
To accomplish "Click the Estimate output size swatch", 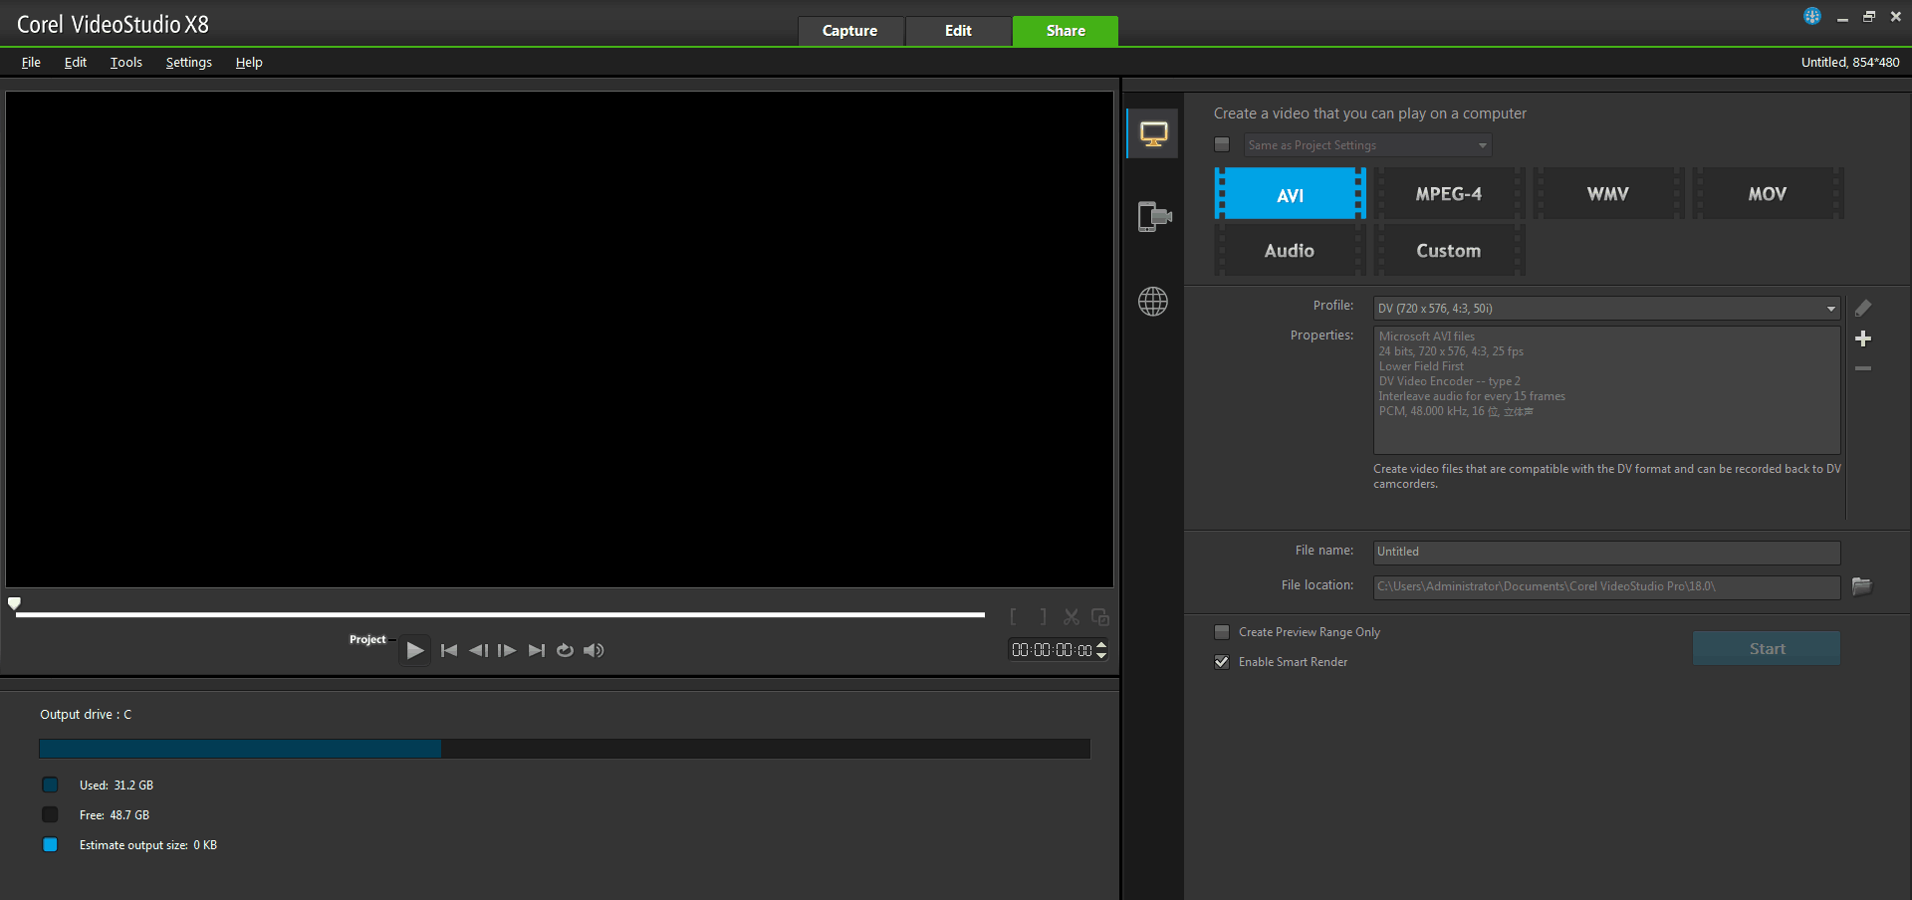I will (x=50, y=845).
